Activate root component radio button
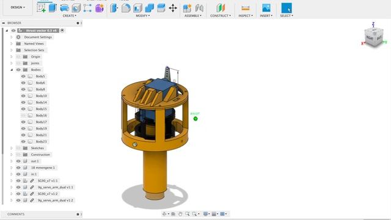Image resolution: width=391 pixels, height=220 pixels. tap(62, 31)
